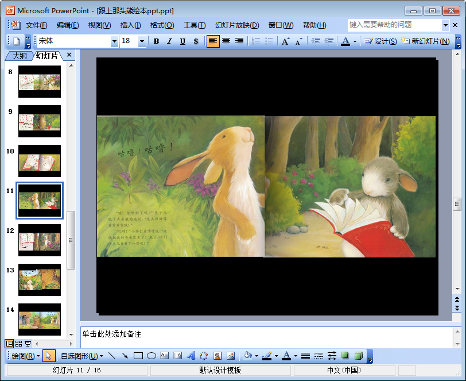
Task: Open the 编辑(E) menu
Action: coord(68,25)
